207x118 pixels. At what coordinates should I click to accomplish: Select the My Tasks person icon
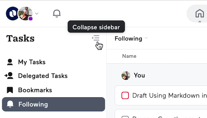point(10,62)
